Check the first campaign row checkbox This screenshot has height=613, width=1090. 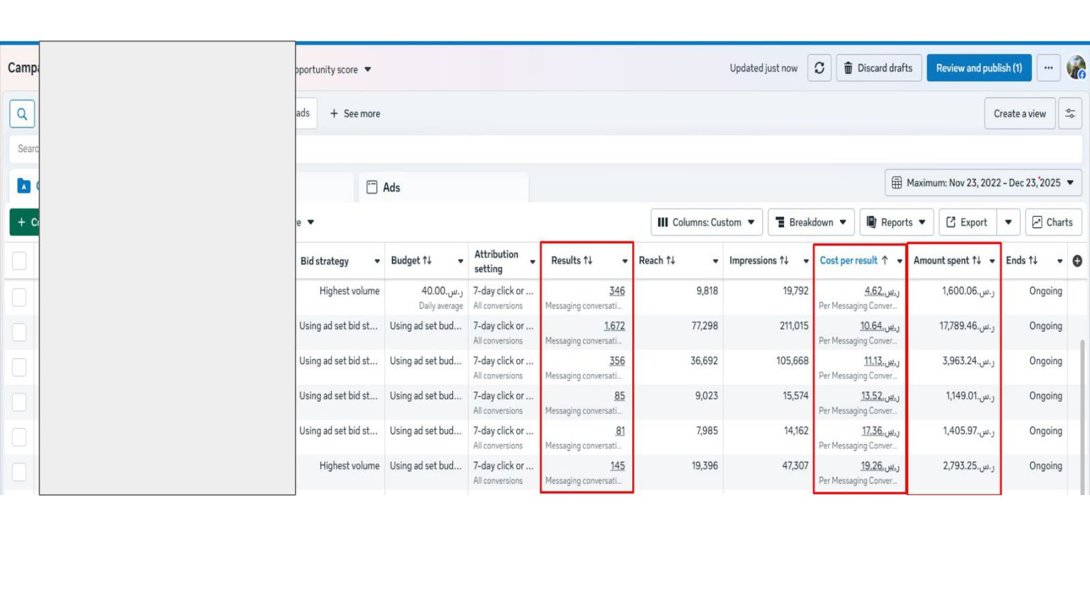(19, 298)
